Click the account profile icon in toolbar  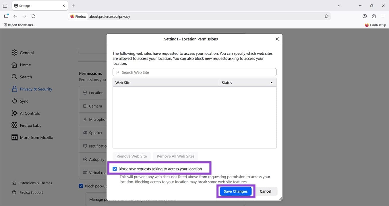tap(365, 16)
